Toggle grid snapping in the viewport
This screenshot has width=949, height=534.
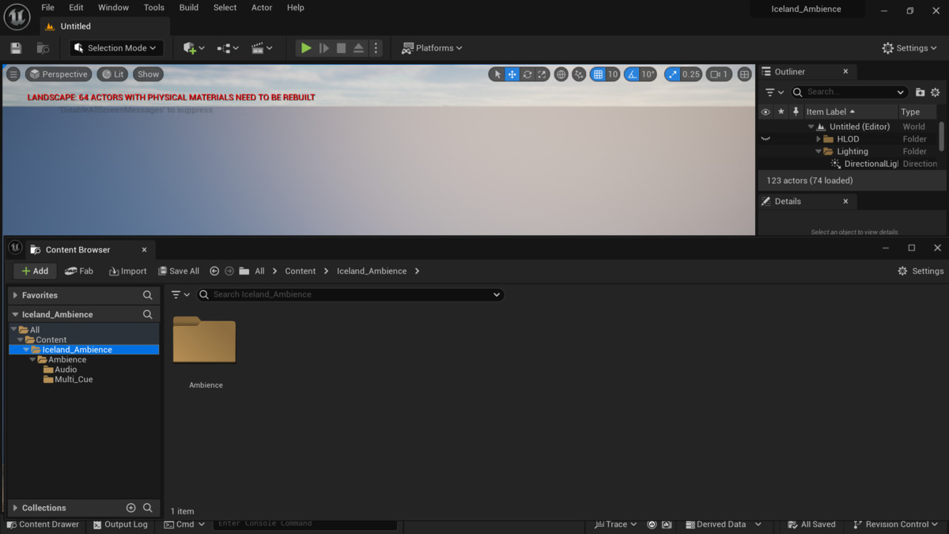(x=599, y=74)
